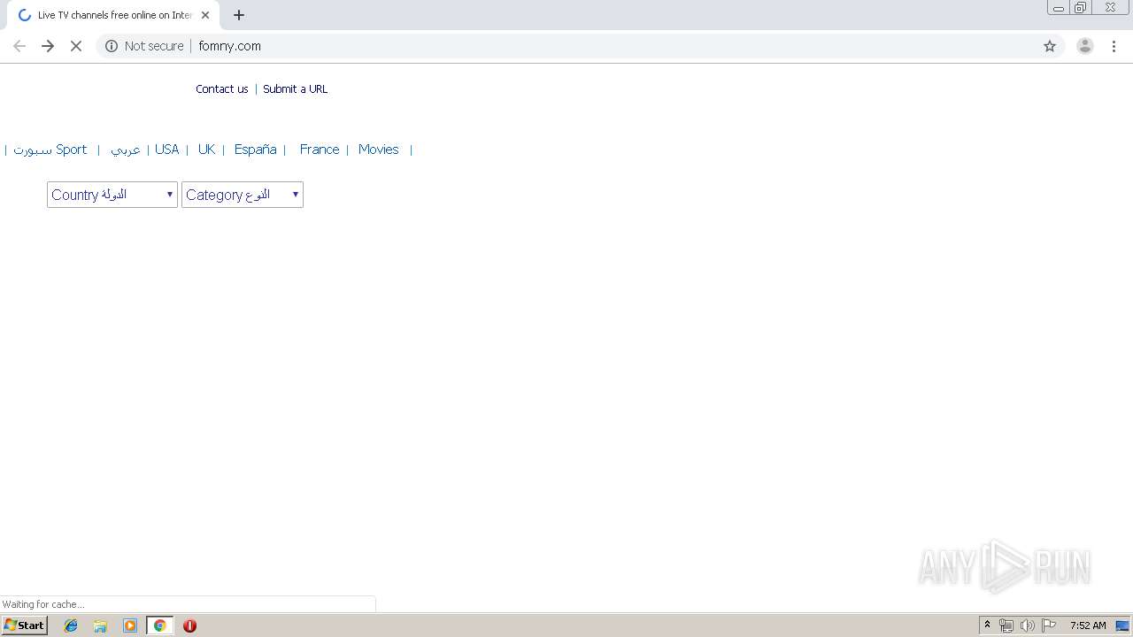1133x637 pixels.
Task: Select the Live TV channels tab
Action: point(113,15)
